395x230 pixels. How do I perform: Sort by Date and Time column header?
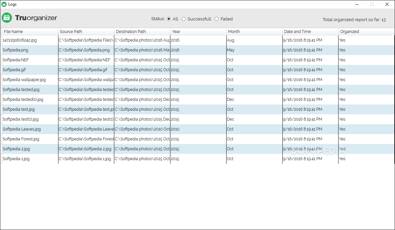(x=310, y=31)
